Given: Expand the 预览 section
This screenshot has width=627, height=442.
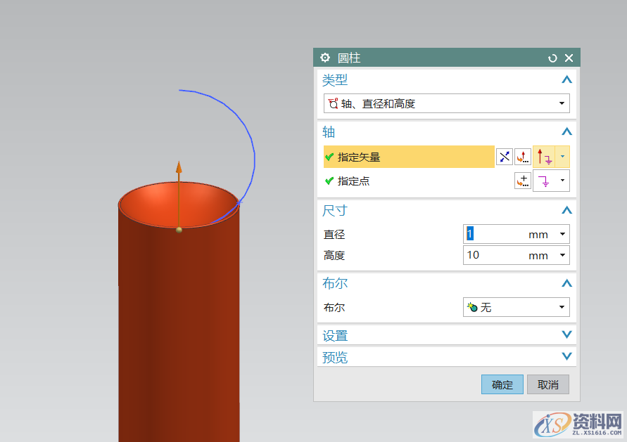Looking at the screenshot, I should [x=566, y=356].
